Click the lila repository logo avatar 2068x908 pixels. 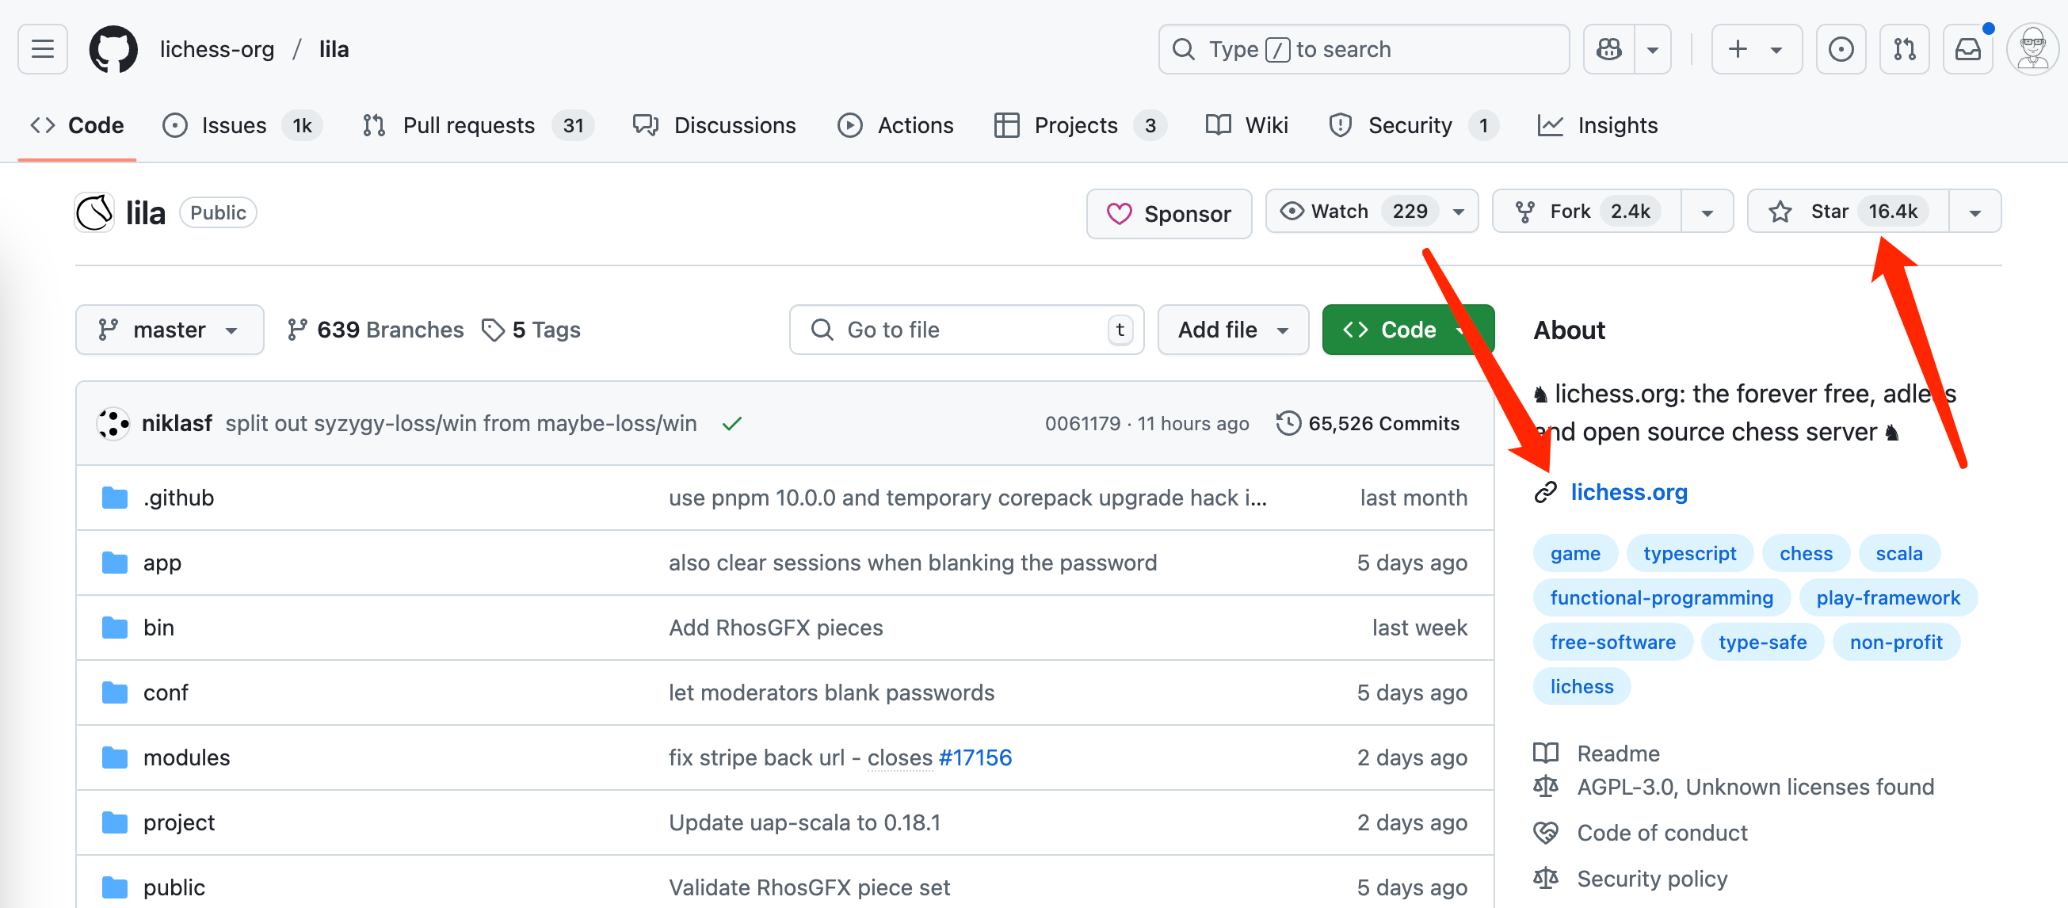coord(95,213)
